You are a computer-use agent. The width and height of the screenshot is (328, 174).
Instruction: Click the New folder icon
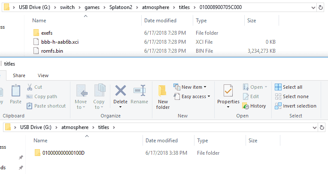(162, 91)
